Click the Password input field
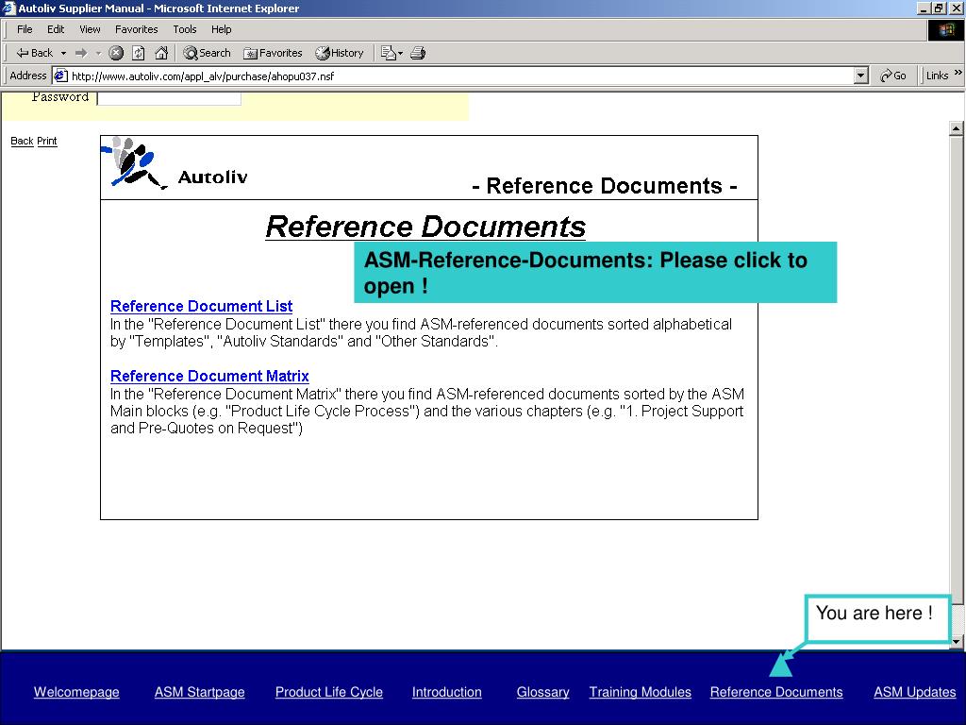This screenshot has width=966, height=725. 169,98
